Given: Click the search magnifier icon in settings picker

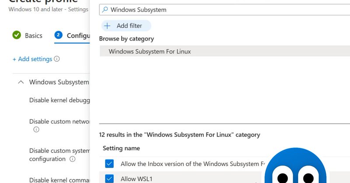Looking at the screenshot, I should [105, 10].
